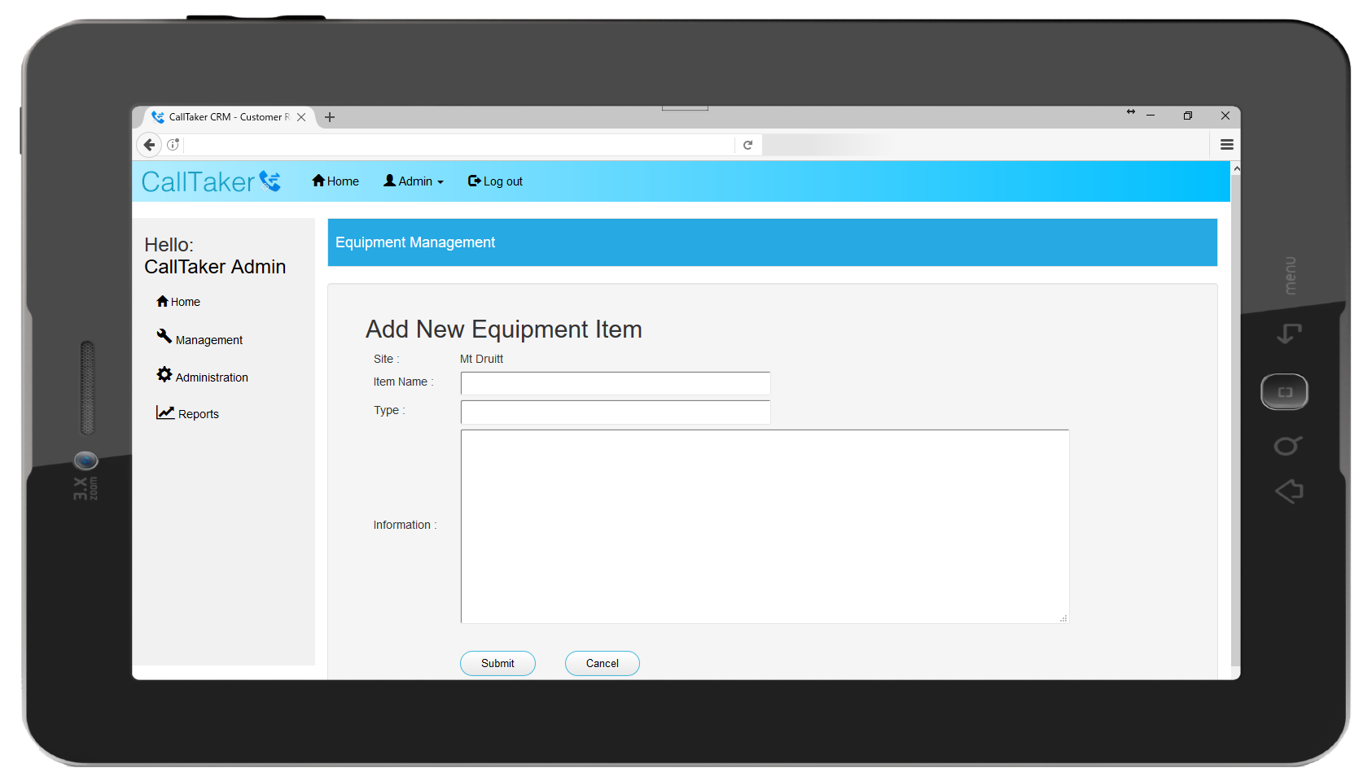The width and height of the screenshot is (1372, 781).
Task: Click the site info icon in address bar
Action: [x=173, y=145]
